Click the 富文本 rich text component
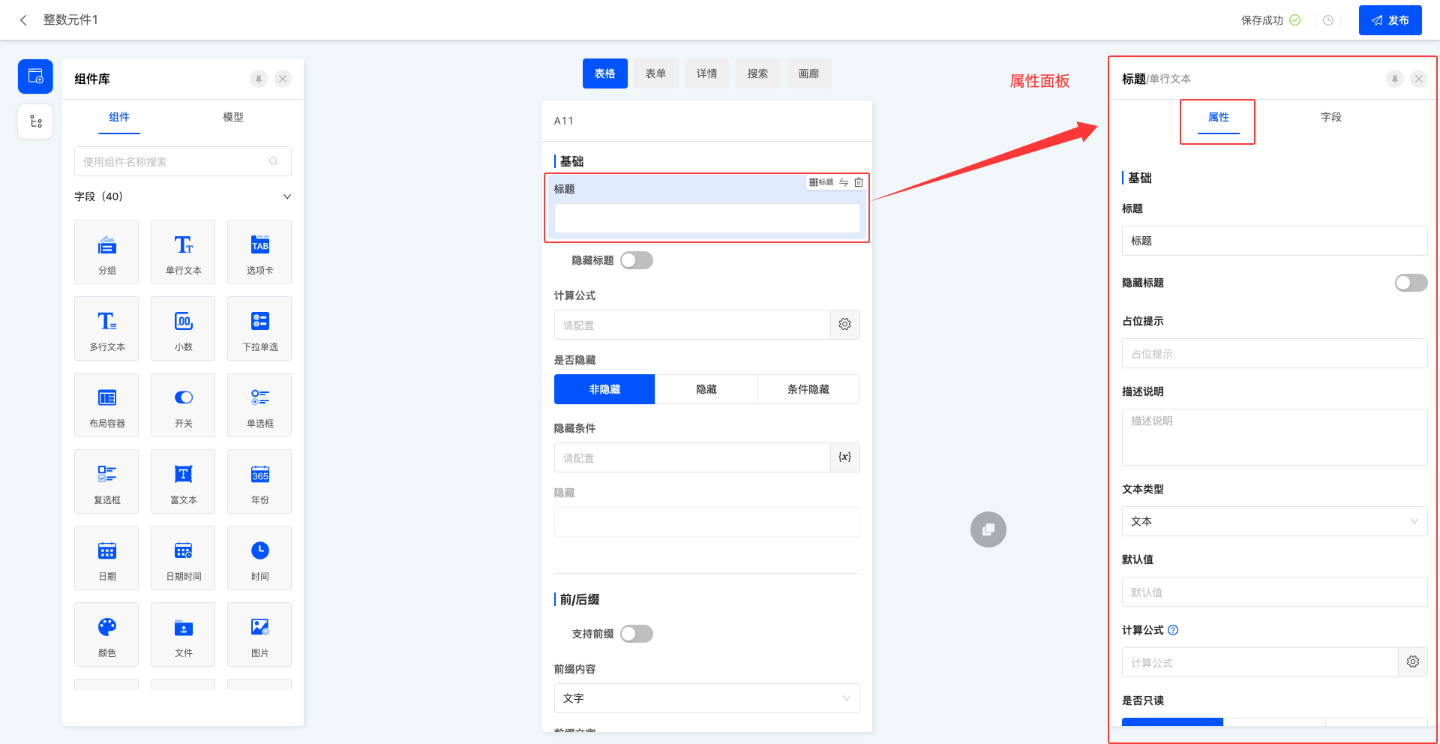Image resolution: width=1440 pixels, height=744 pixels. [x=183, y=481]
